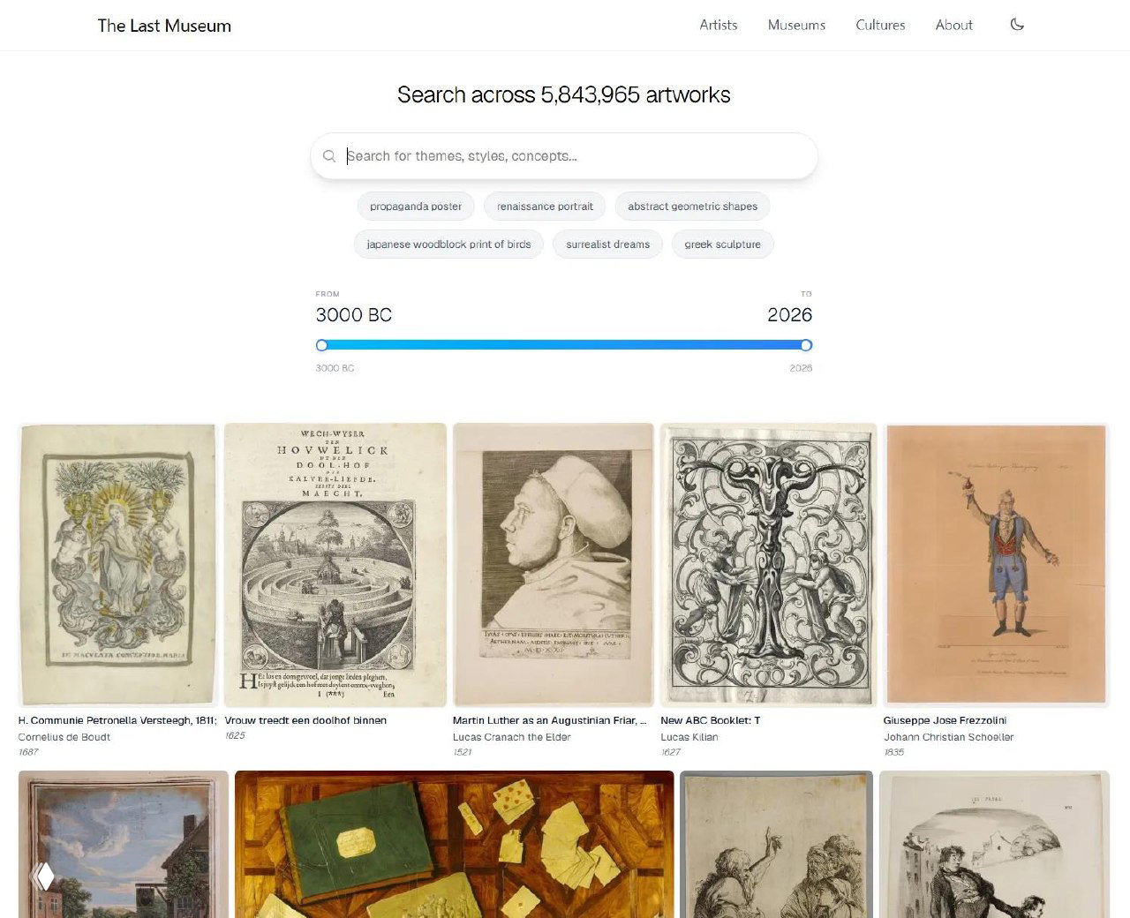Open the caricature lithograph in the second row
The image size is (1130, 918).
[x=995, y=844]
